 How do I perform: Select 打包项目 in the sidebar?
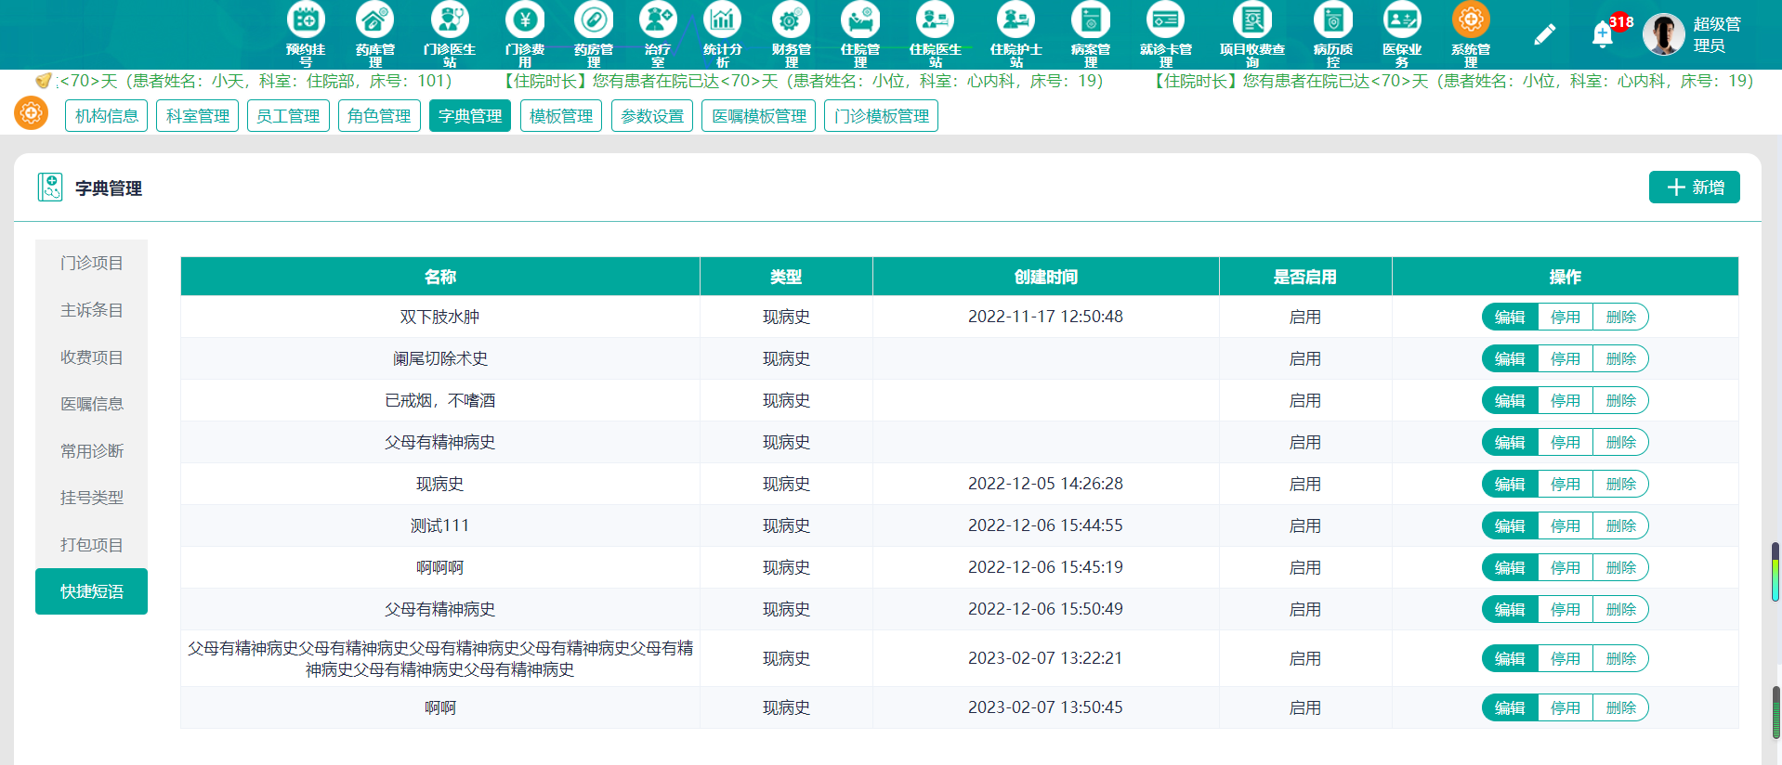coord(91,545)
